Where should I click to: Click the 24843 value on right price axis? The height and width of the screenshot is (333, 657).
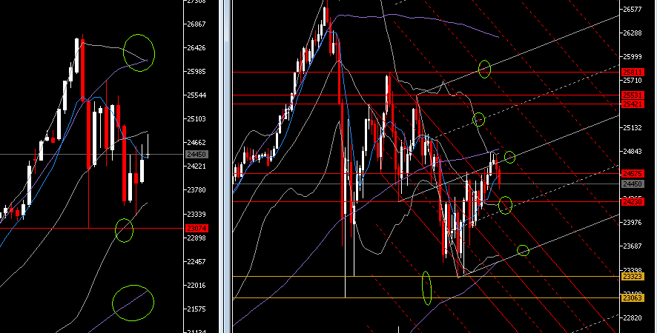point(633,152)
